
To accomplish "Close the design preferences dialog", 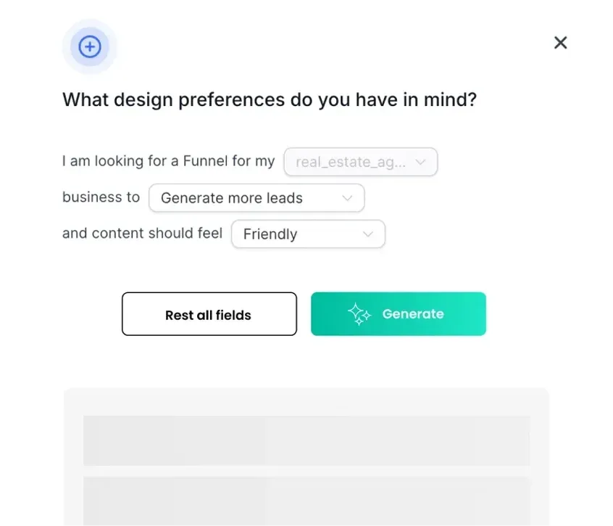I will [x=560, y=43].
